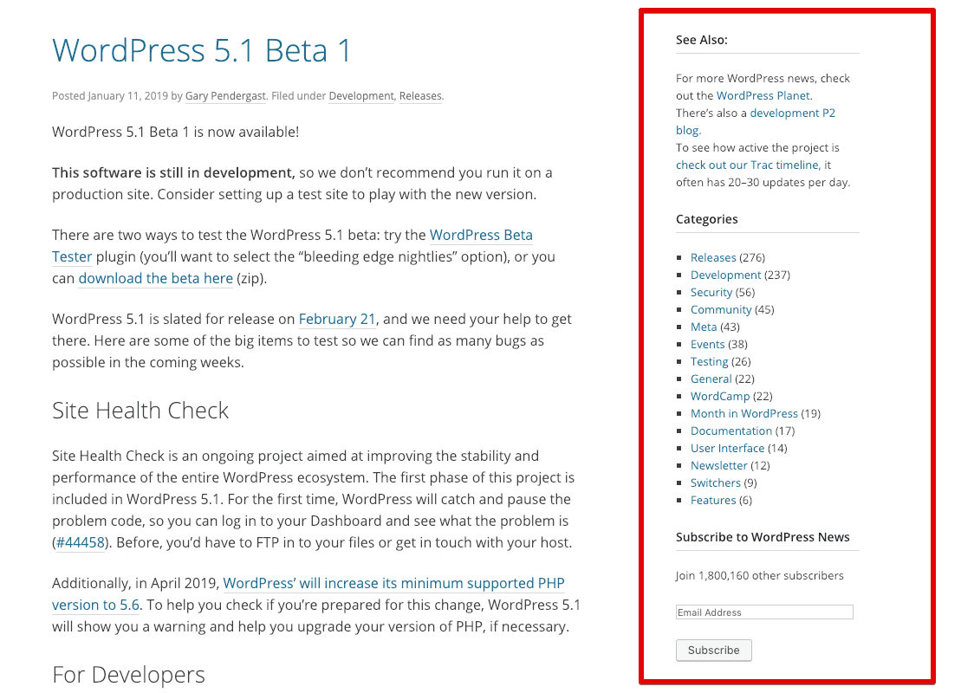Open the WordPress 5.1 Beta 1 title link
The height and width of the screenshot is (693, 961).
202,50
